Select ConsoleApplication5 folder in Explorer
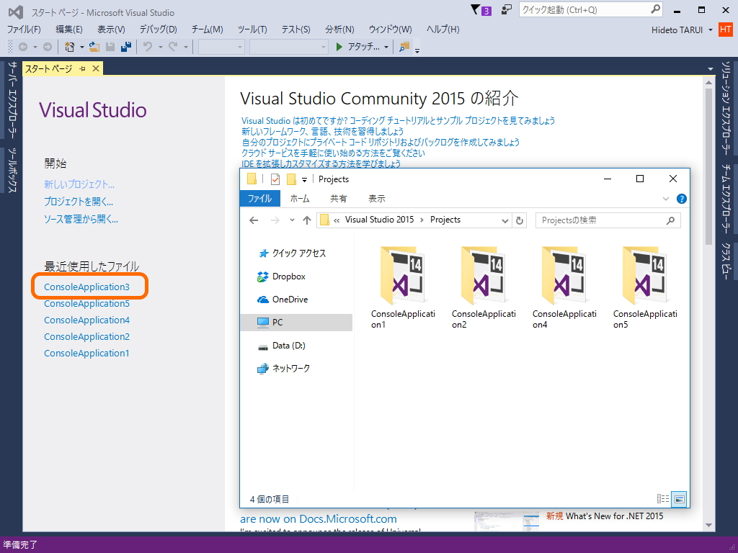 645,287
